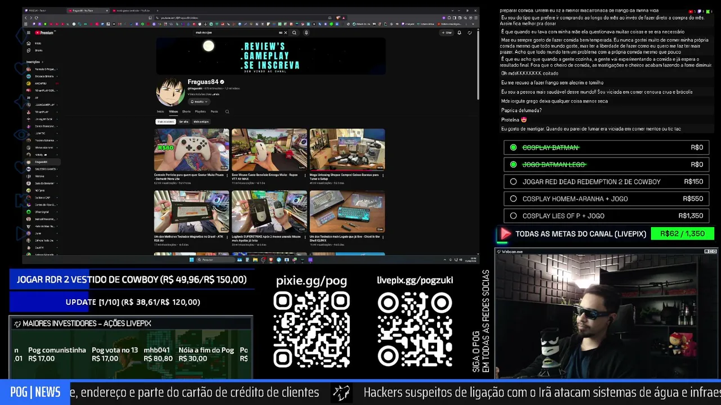The width and height of the screenshot is (721, 405).
Task: Filter videos by Mais recentes chip
Action: click(166, 121)
